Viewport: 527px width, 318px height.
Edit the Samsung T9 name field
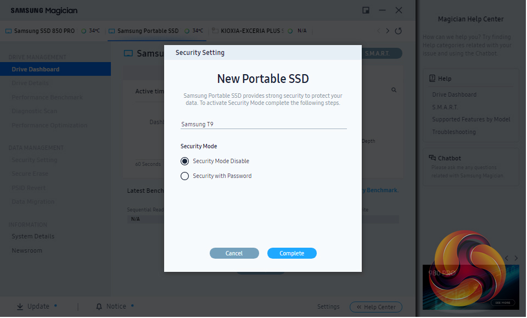tap(263, 124)
